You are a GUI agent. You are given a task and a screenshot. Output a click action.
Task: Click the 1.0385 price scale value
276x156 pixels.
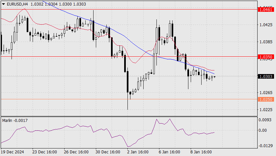click(x=266, y=42)
